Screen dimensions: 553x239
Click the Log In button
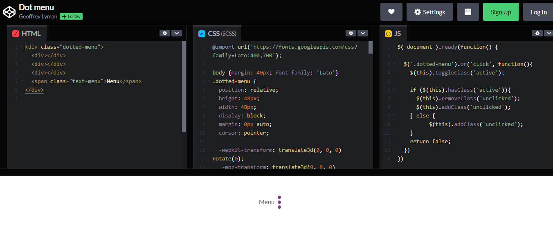coord(539,12)
